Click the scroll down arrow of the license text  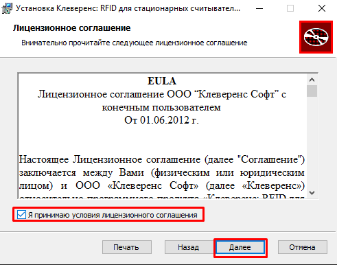(x=312, y=193)
